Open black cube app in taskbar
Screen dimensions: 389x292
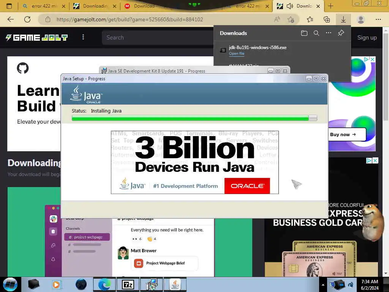(33, 284)
